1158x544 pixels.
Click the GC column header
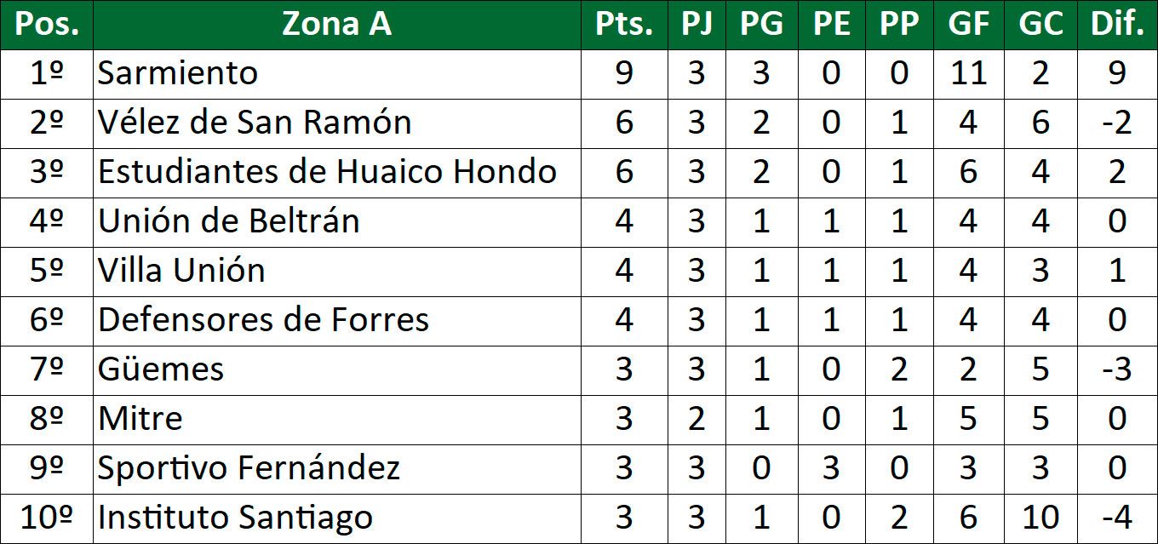(1040, 25)
